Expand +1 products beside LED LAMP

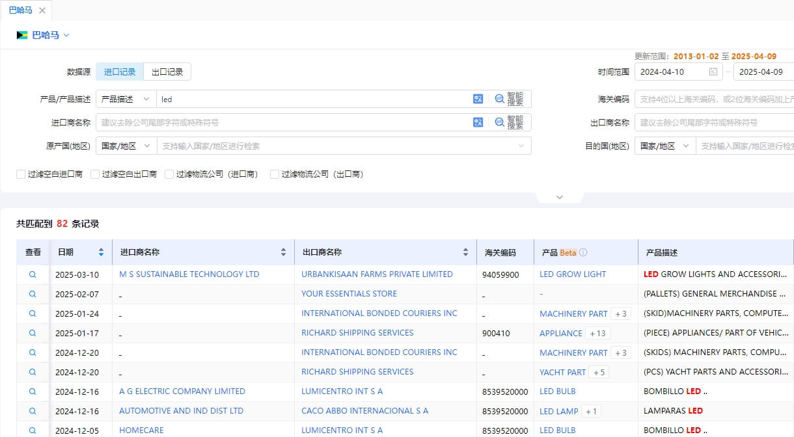592,412
